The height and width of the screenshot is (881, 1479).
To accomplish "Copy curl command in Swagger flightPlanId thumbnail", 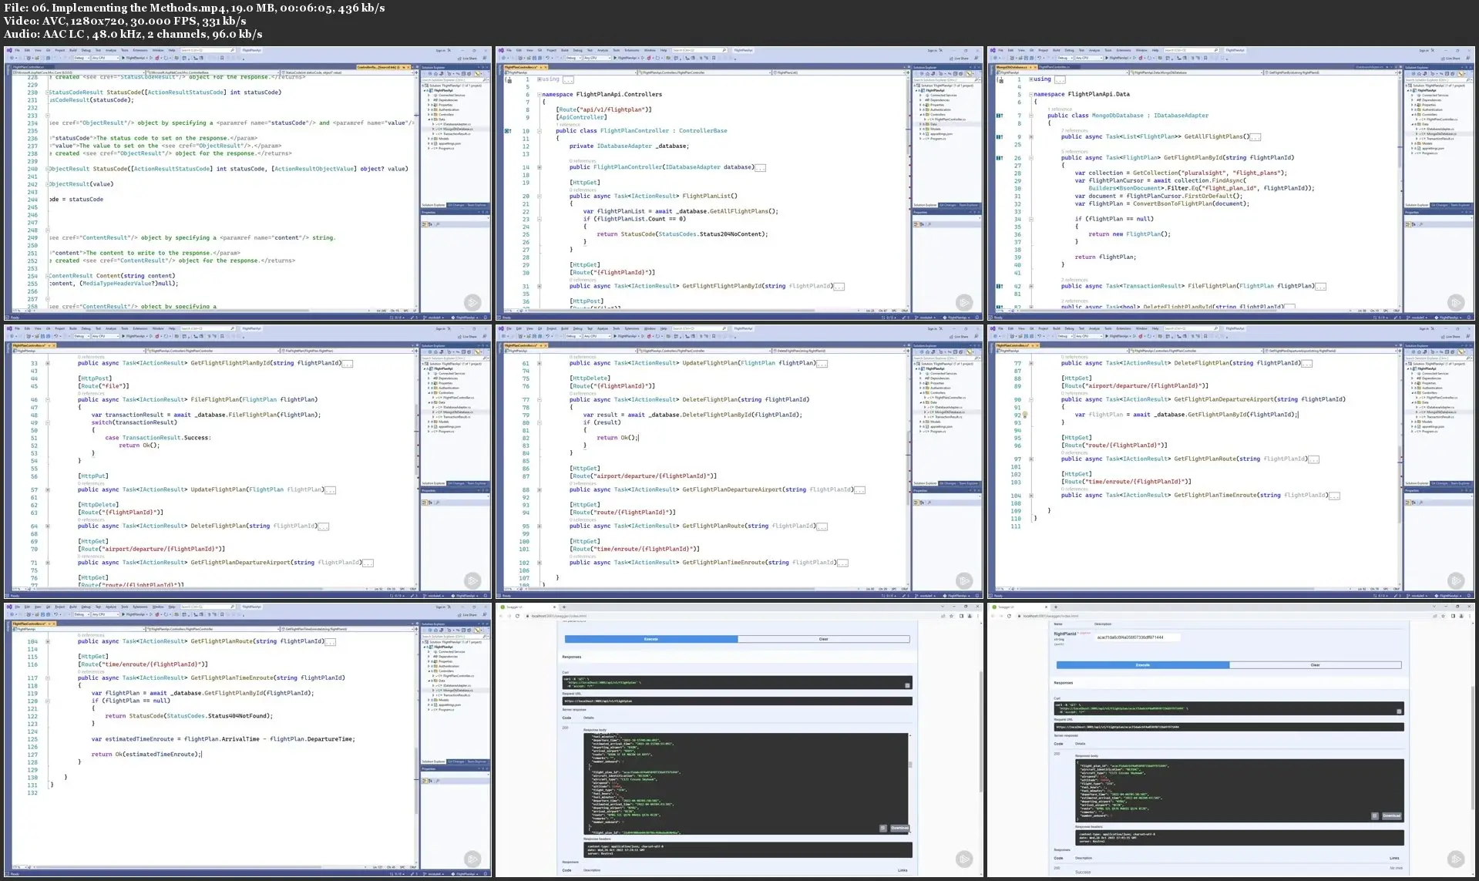I will coord(1399,711).
